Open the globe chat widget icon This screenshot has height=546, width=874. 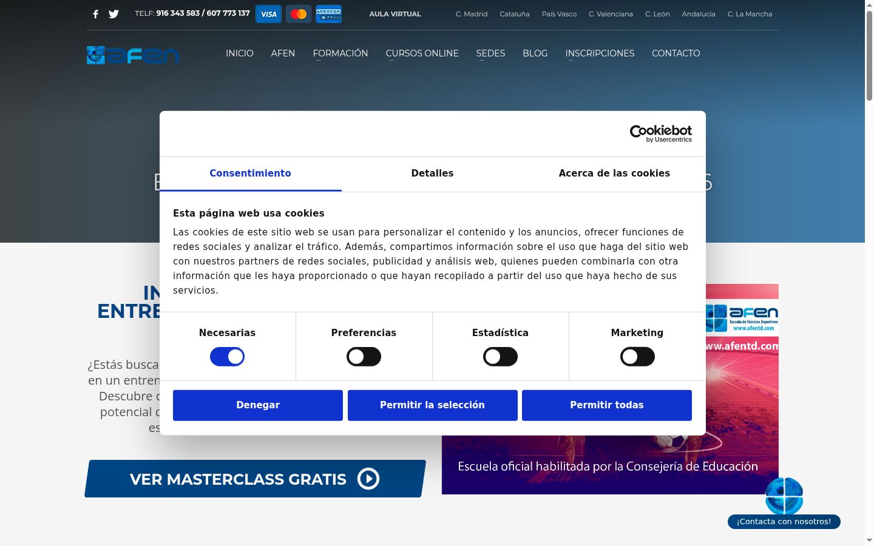point(784,496)
